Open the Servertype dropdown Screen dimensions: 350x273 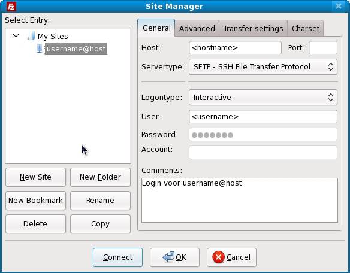click(x=263, y=66)
